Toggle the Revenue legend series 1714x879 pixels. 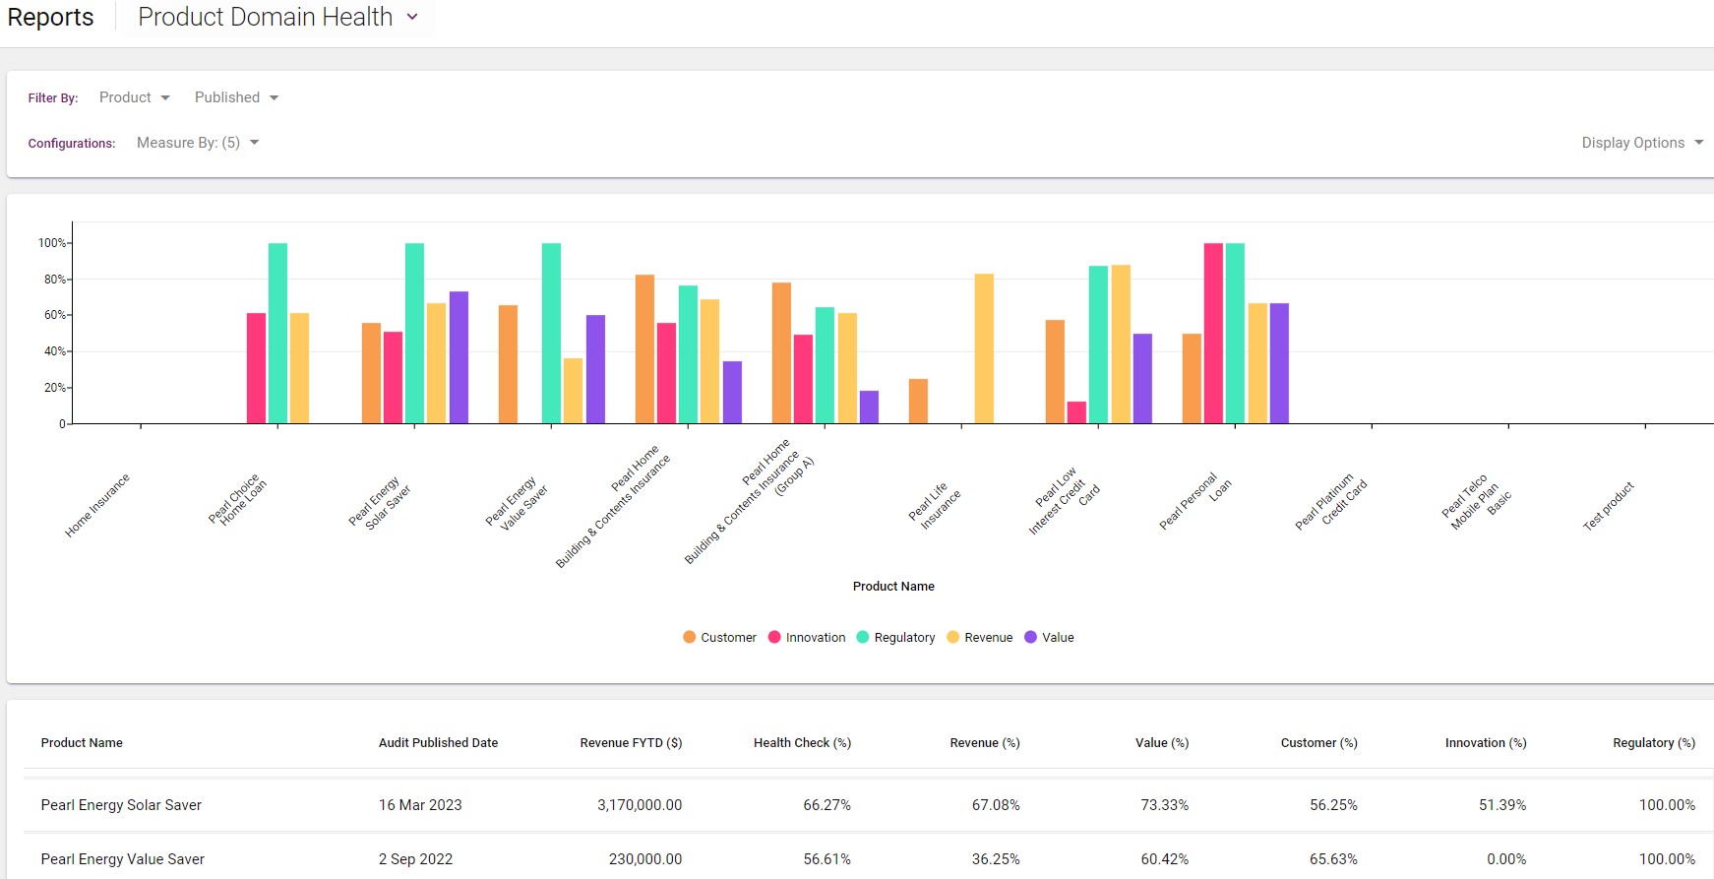[x=979, y=638]
